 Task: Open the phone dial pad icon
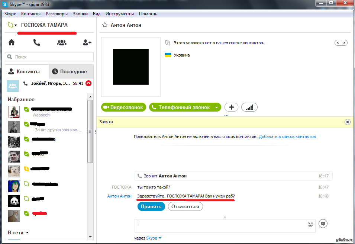pyautogui.click(x=36, y=42)
